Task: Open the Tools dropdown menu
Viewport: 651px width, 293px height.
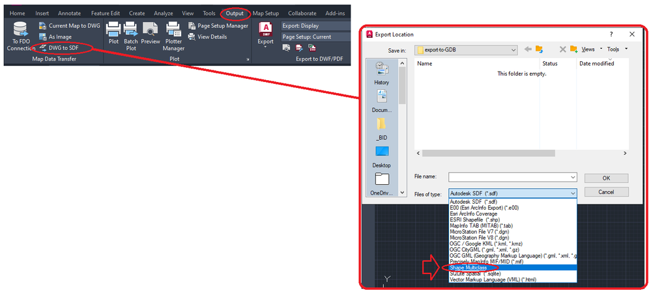Action: click(x=617, y=49)
